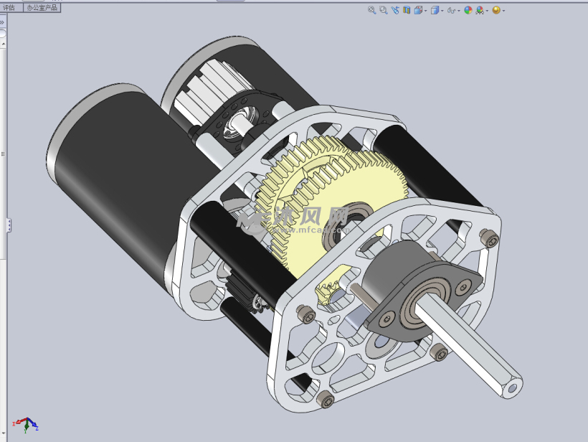This screenshot has height=442, width=588.
Task: Switch to the 评估 tab
Action: tap(9, 8)
